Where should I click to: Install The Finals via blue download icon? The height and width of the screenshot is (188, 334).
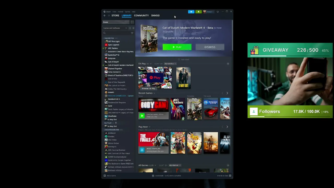pyautogui.click(x=142, y=150)
